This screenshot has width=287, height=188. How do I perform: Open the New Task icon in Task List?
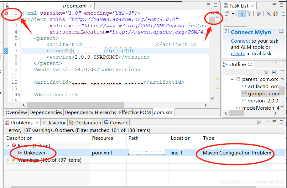pyautogui.click(x=227, y=14)
